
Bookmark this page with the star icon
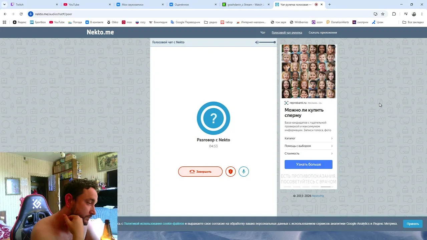383,14
